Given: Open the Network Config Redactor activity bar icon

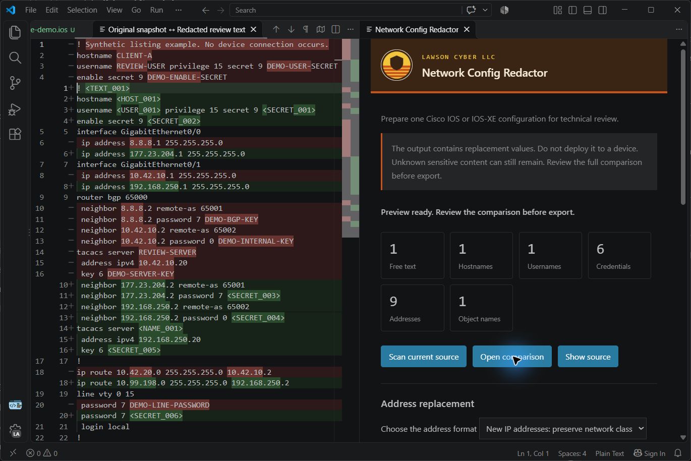Looking at the screenshot, I should 15,405.
